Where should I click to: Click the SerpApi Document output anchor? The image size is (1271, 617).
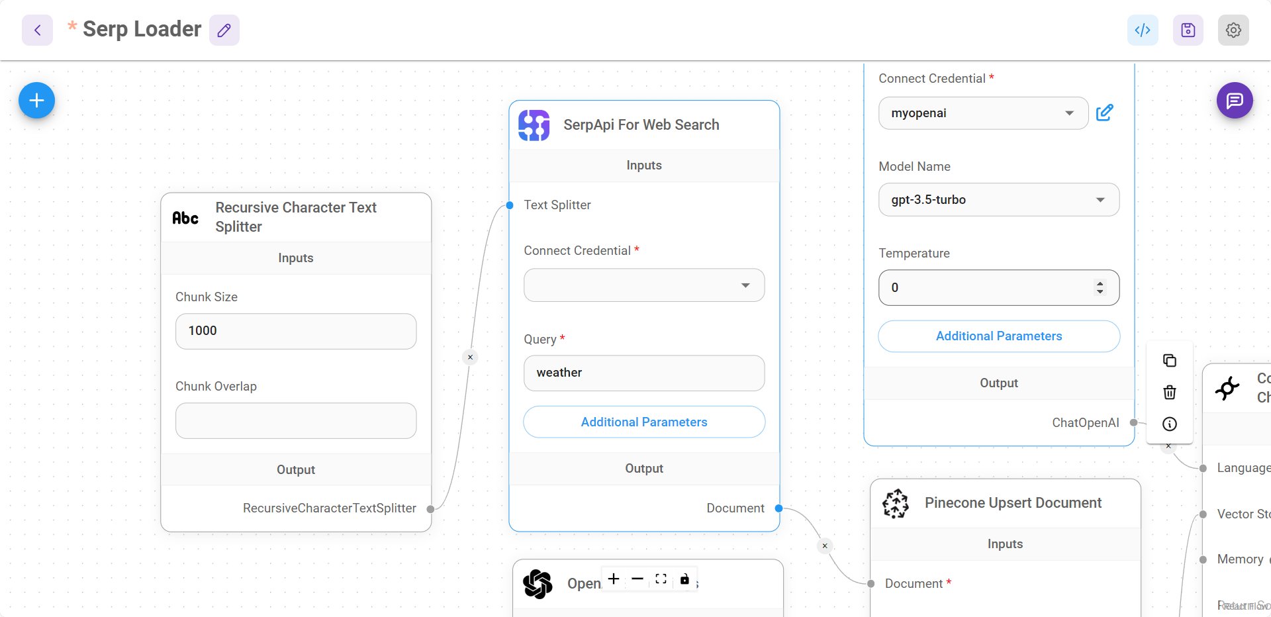[779, 508]
